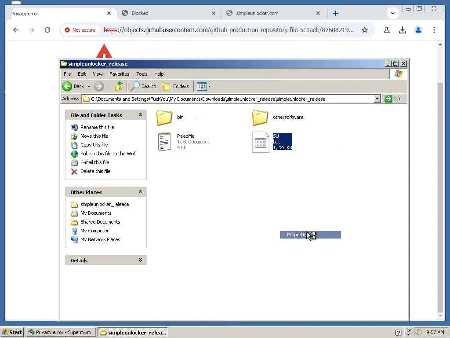Click the browser URL address field
This screenshot has width=450, height=338.
[229, 30]
